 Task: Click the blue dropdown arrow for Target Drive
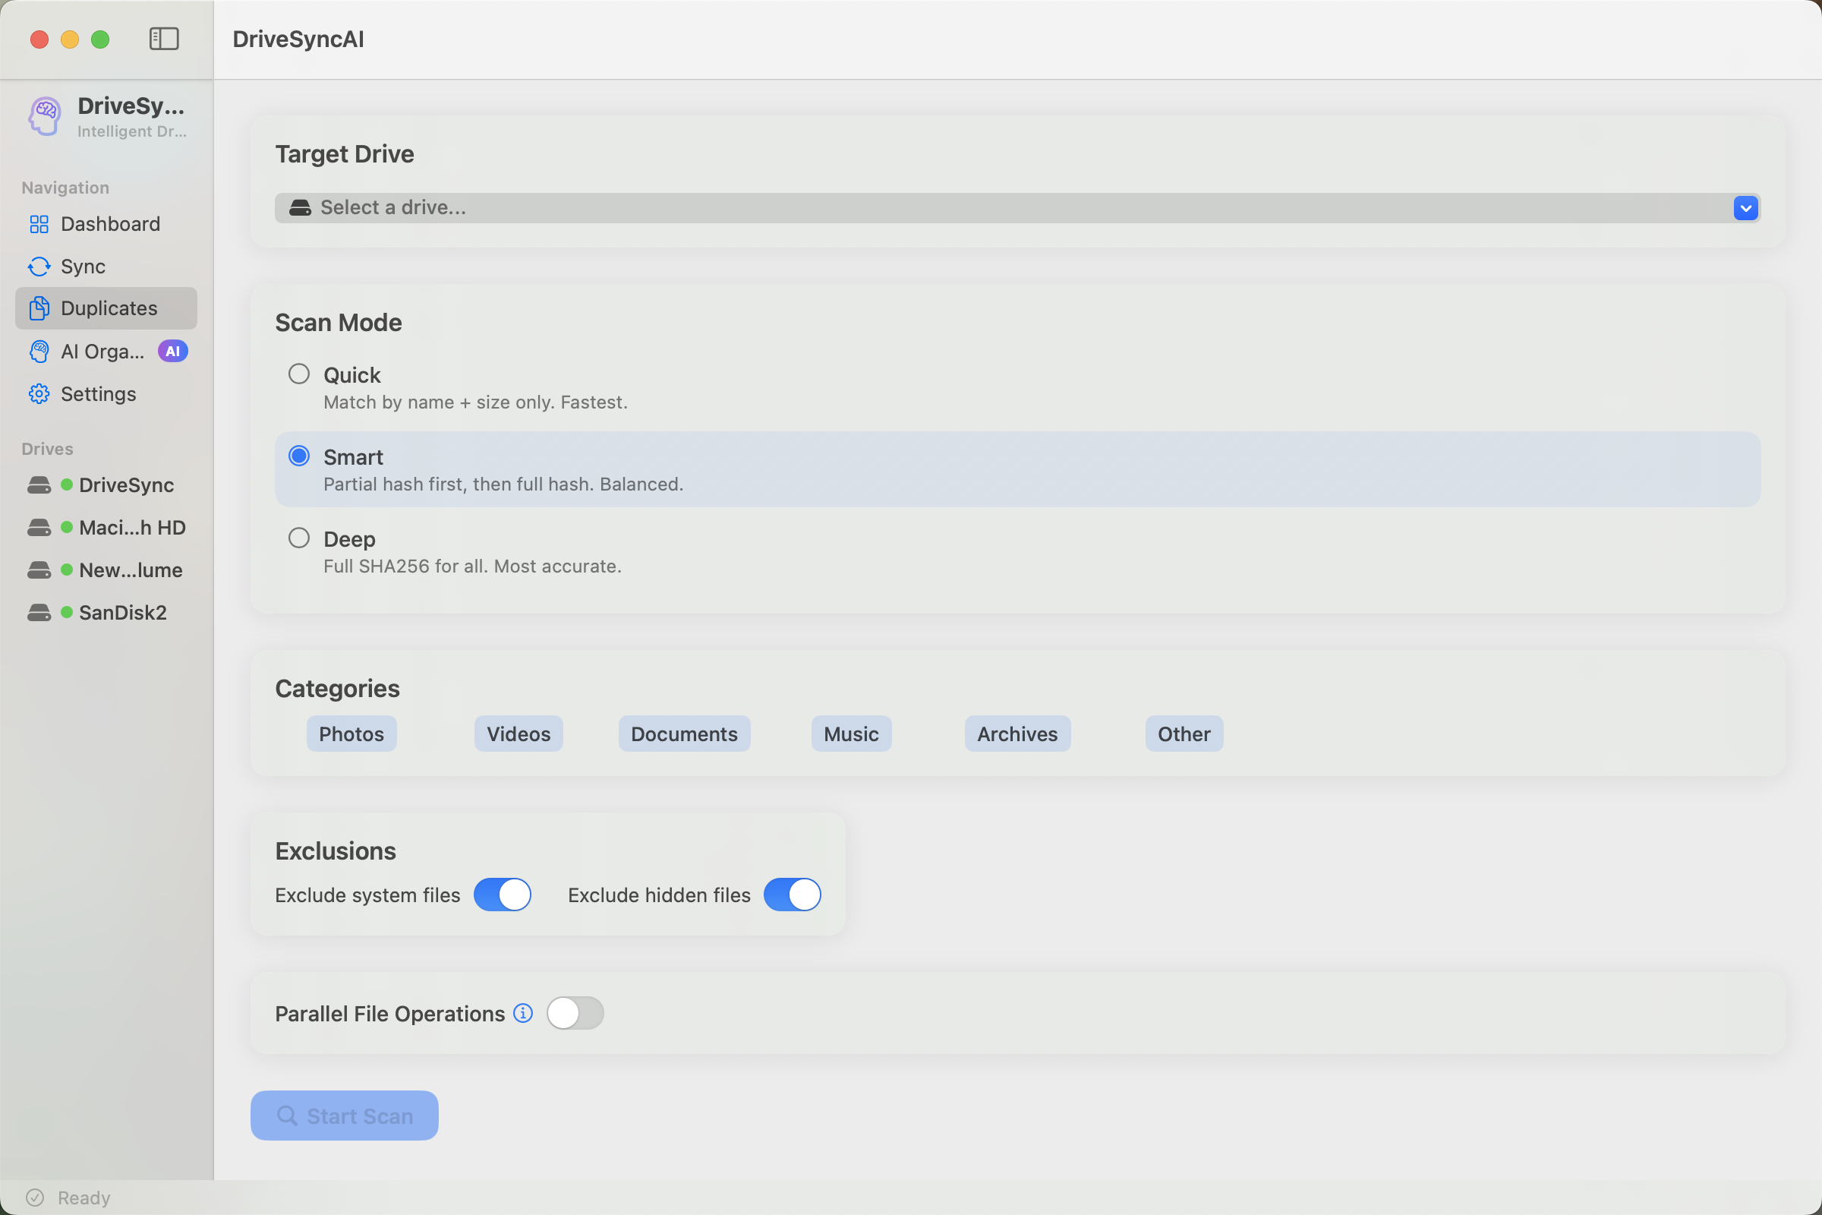1745,207
